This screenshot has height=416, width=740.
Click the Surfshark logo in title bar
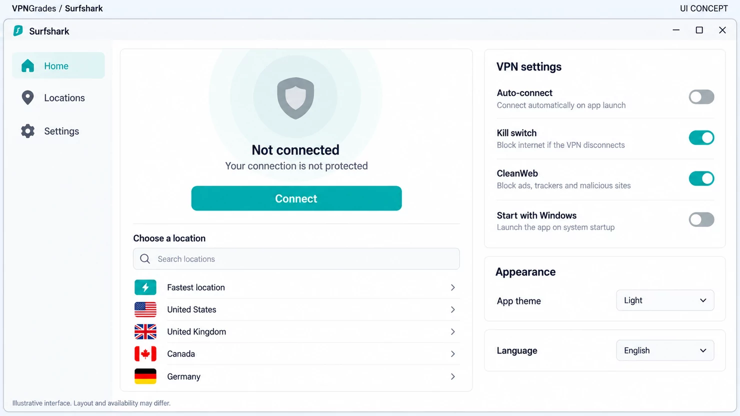[18, 30]
